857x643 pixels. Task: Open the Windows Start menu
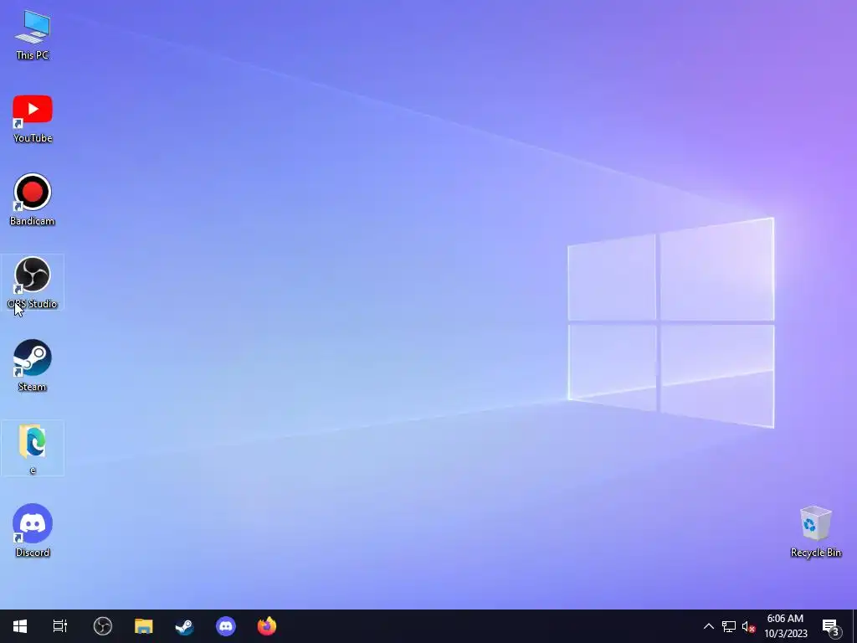[x=20, y=626]
